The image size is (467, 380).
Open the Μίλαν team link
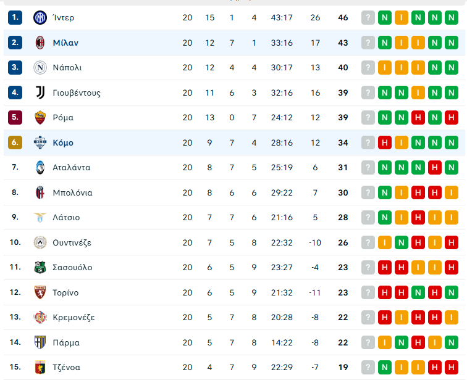[65, 43]
